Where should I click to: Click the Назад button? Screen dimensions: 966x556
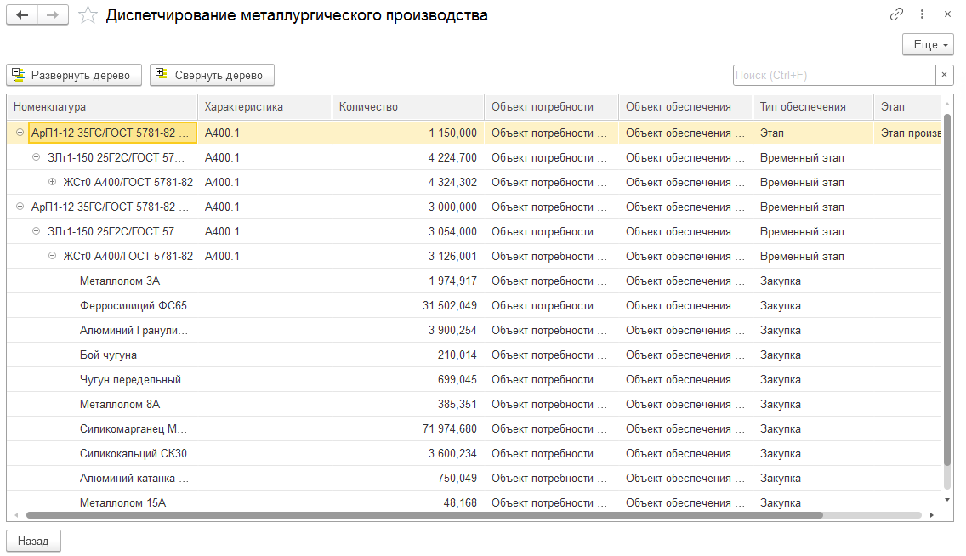pos(33,541)
